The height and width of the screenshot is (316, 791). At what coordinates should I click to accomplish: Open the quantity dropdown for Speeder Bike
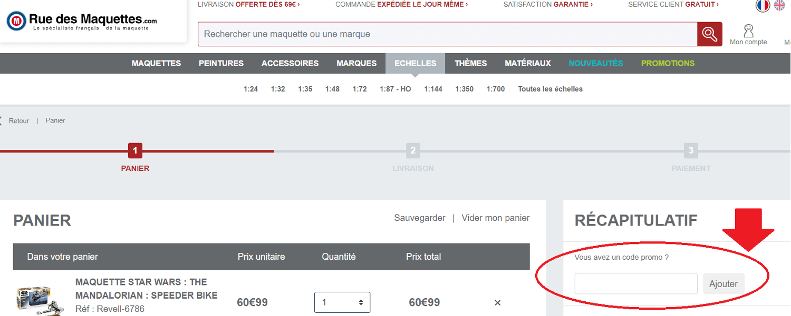click(x=342, y=302)
